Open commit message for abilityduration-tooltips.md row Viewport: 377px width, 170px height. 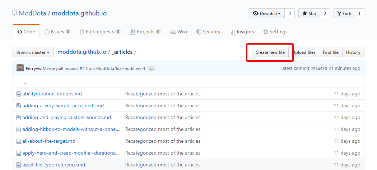pos(163,94)
